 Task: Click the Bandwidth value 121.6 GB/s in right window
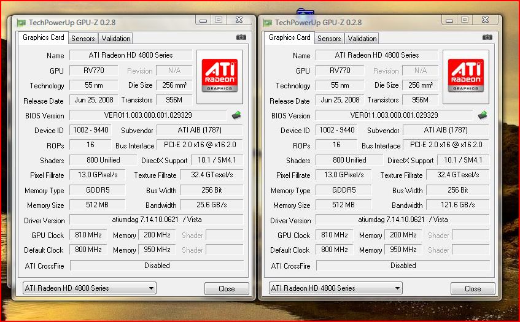457,205
